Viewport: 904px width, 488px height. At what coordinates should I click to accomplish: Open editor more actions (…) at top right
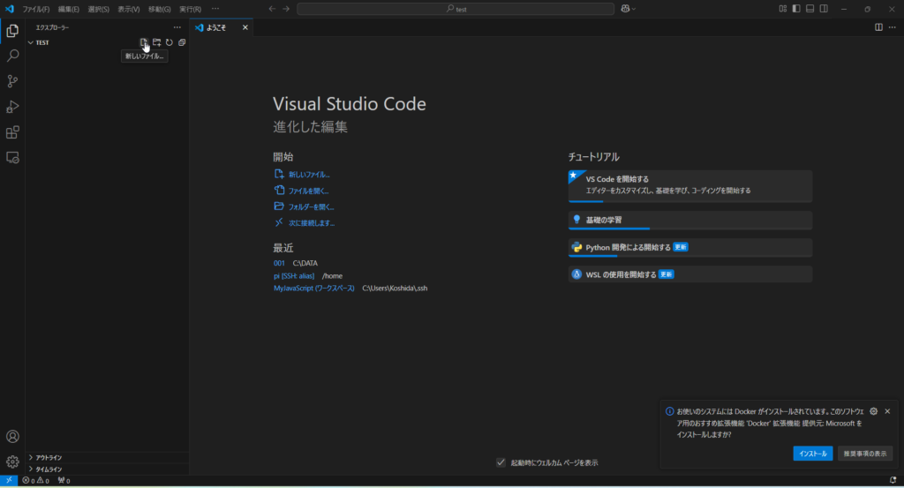[x=892, y=27]
